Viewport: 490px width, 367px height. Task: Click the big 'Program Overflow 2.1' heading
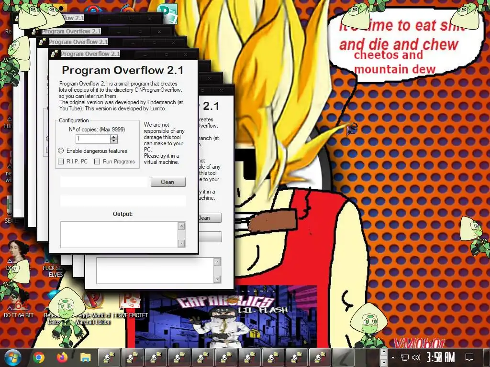(x=123, y=70)
